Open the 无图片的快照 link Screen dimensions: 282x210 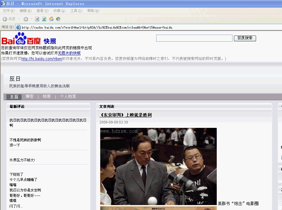[69, 53]
